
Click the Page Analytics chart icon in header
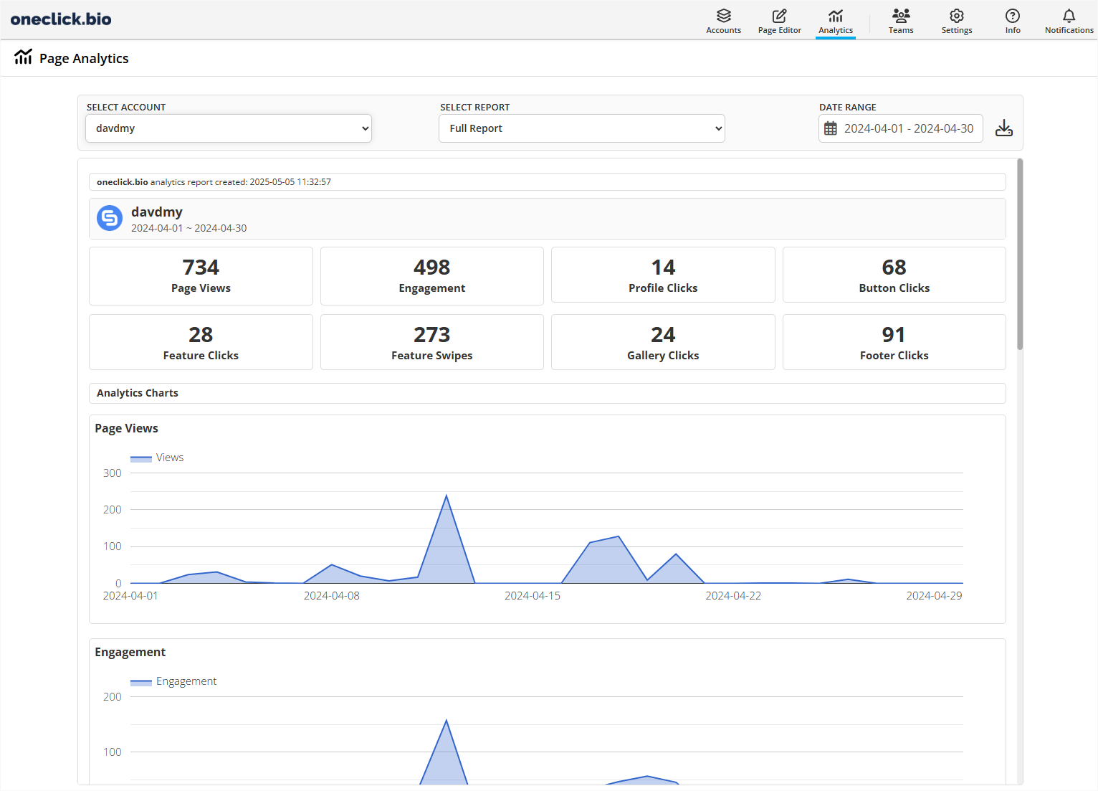(23, 57)
